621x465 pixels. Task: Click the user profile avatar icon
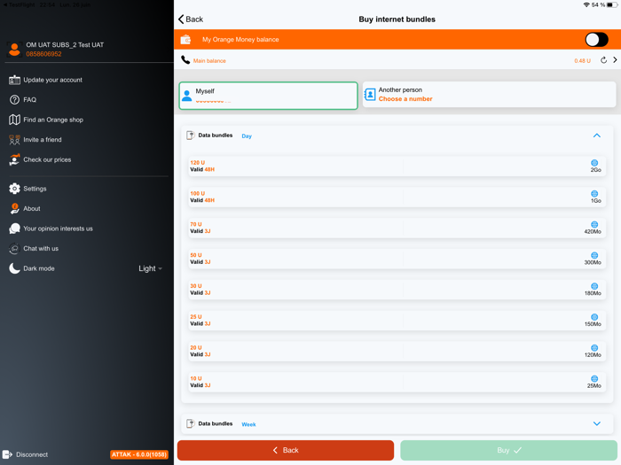tap(14, 50)
